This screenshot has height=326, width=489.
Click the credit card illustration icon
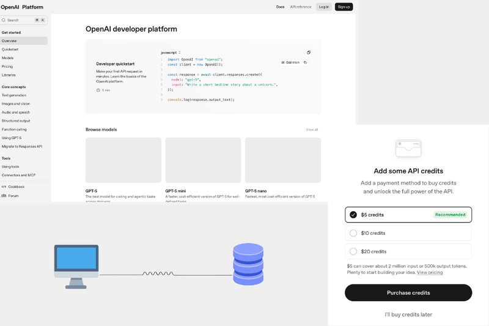tap(408, 148)
